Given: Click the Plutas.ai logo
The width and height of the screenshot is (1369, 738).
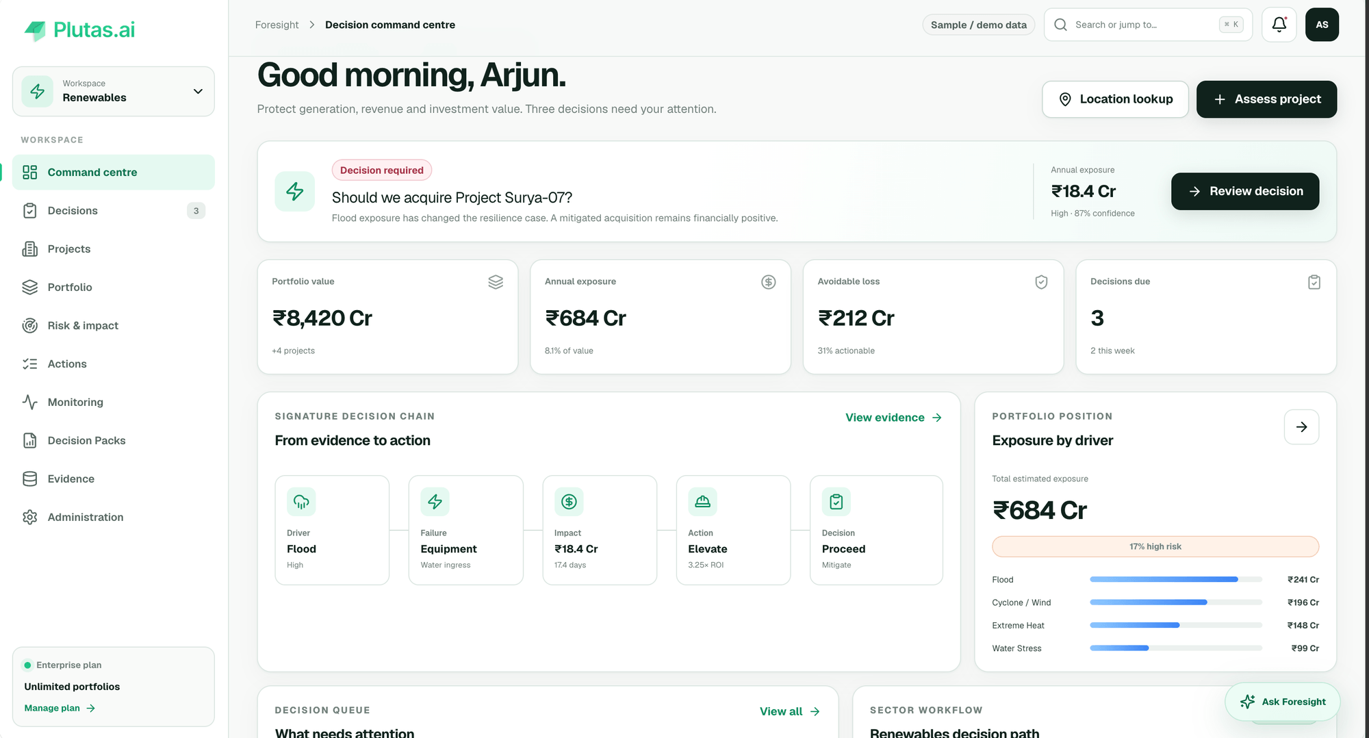Looking at the screenshot, I should click(x=79, y=29).
